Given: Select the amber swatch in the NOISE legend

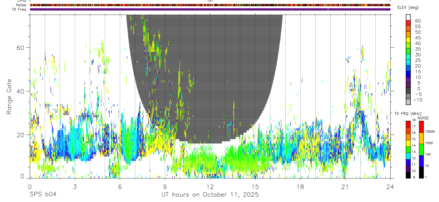Looking at the screenshot, I should point(421,138).
